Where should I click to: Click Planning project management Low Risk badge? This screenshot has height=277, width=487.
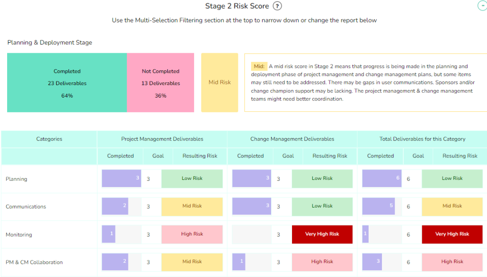click(192, 178)
